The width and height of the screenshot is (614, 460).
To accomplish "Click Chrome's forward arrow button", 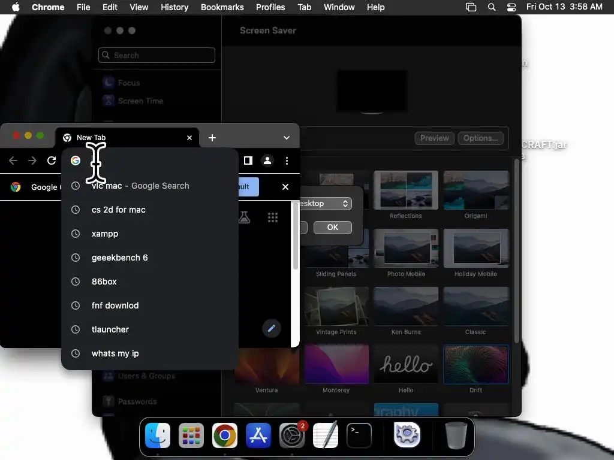I will click(x=32, y=161).
